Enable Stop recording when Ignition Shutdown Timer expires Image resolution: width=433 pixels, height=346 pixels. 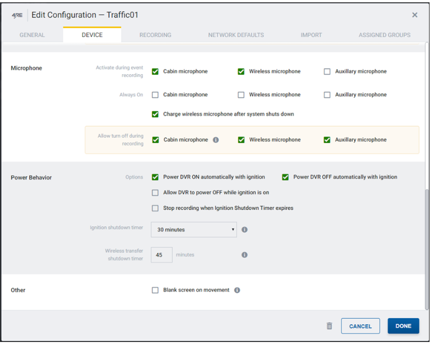pyautogui.click(x=155, y=208)
